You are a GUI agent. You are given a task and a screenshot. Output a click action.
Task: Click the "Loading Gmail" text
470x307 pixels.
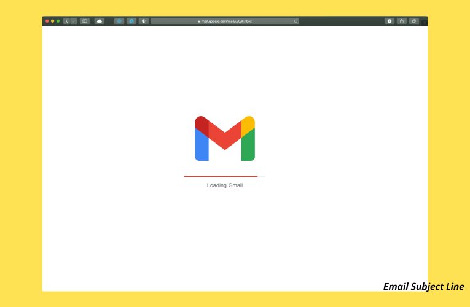coord(225,185)
